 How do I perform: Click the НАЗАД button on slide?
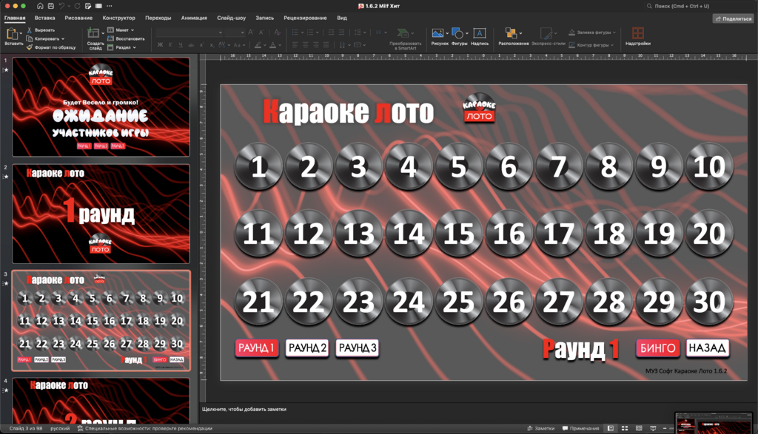707,348
